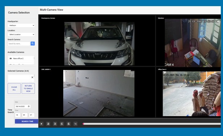Open the Headquarter dropdown
The height and width of the screenshot is (136, 223).
click(x=21, y=25)
